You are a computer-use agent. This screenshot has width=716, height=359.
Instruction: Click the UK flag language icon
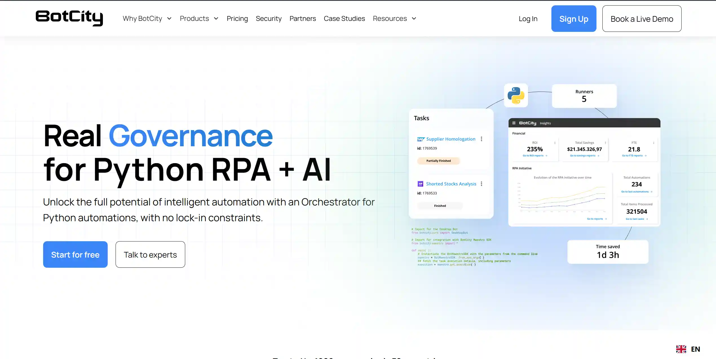(681, 349)
